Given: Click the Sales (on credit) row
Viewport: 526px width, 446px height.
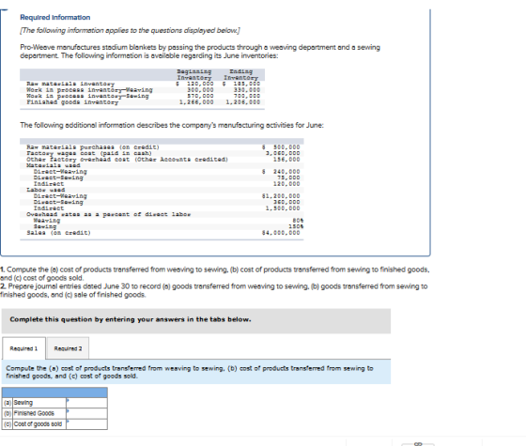Looking at the screenshot, I should coord(163,233).
